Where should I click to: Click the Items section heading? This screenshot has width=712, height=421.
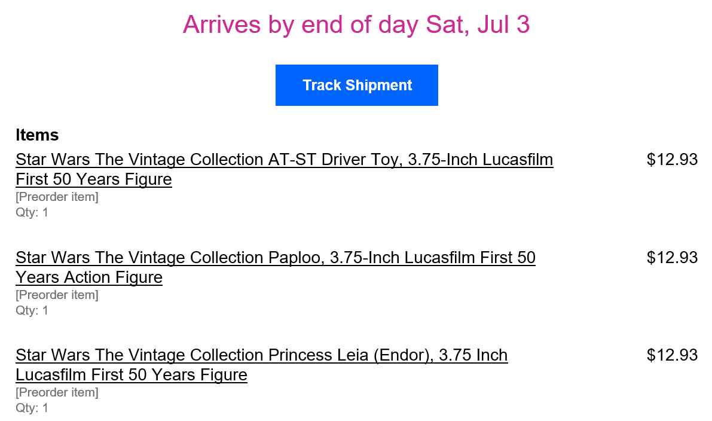37,135
